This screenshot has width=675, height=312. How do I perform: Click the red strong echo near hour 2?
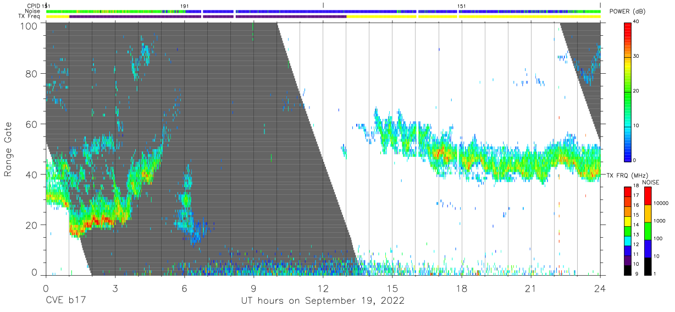101,220
